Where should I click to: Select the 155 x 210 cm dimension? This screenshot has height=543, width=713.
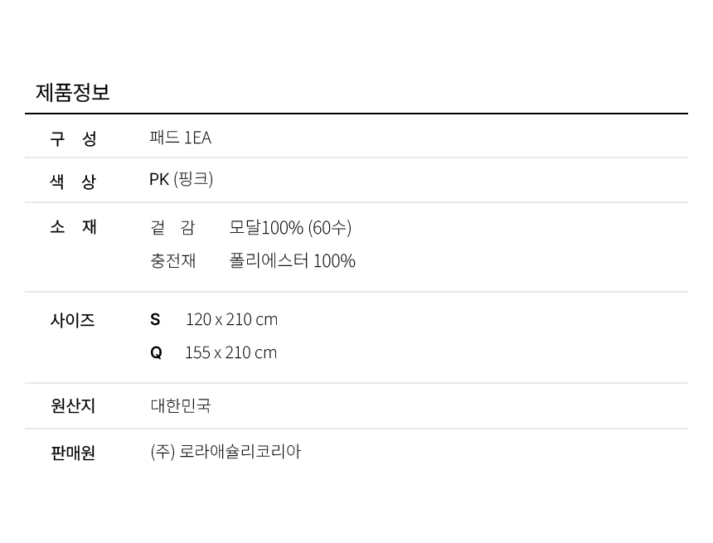230,352
